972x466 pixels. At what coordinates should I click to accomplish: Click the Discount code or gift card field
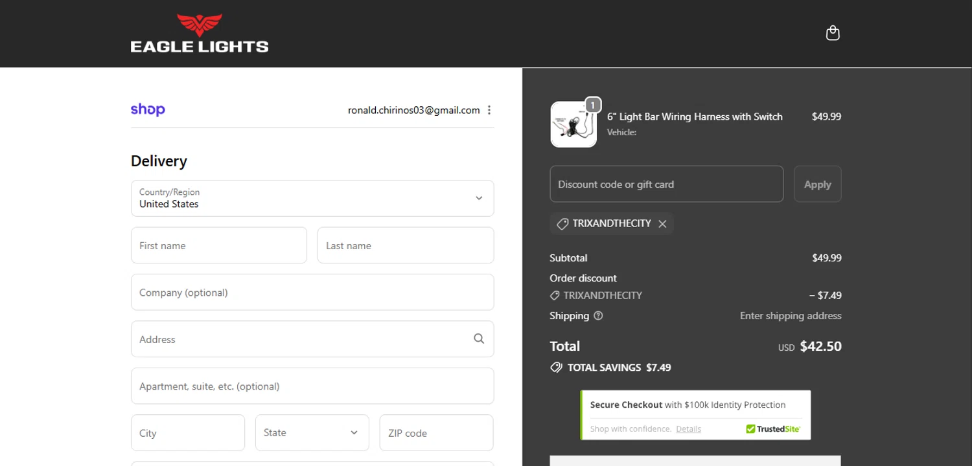[x=667, y=184]
